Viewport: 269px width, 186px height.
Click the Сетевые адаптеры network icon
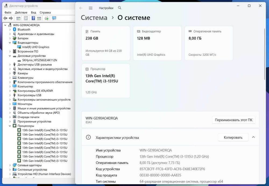pyautogui.click(x=15, y=165)
